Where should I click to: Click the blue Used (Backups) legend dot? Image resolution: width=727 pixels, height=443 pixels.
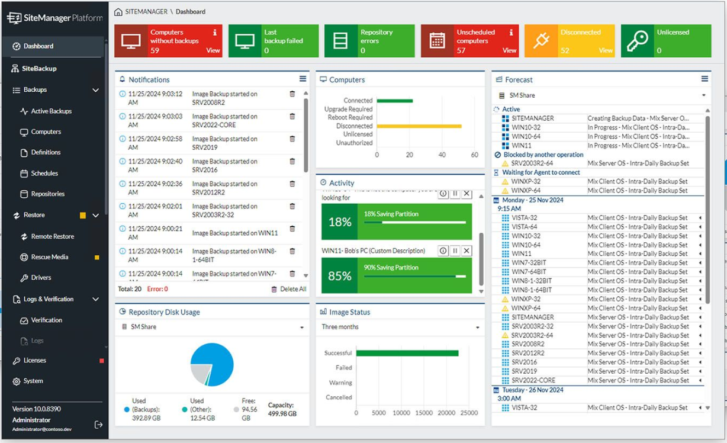126,409
